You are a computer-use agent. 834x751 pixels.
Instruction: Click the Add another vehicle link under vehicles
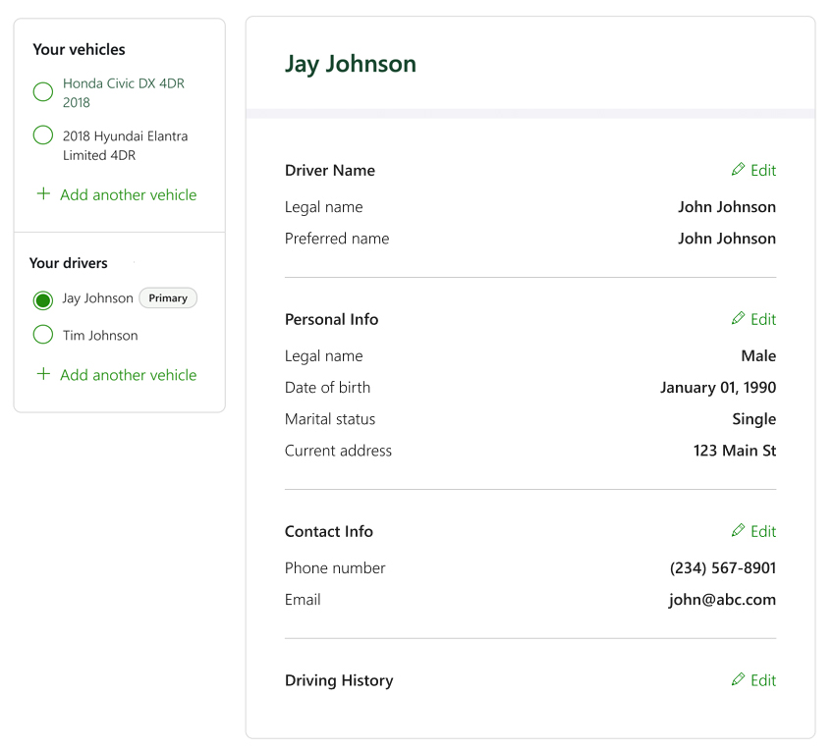pyautogui.click(x=128, y=195)
